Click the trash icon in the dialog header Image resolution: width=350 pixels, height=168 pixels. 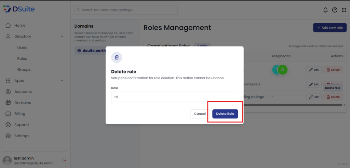click(117, 57)
